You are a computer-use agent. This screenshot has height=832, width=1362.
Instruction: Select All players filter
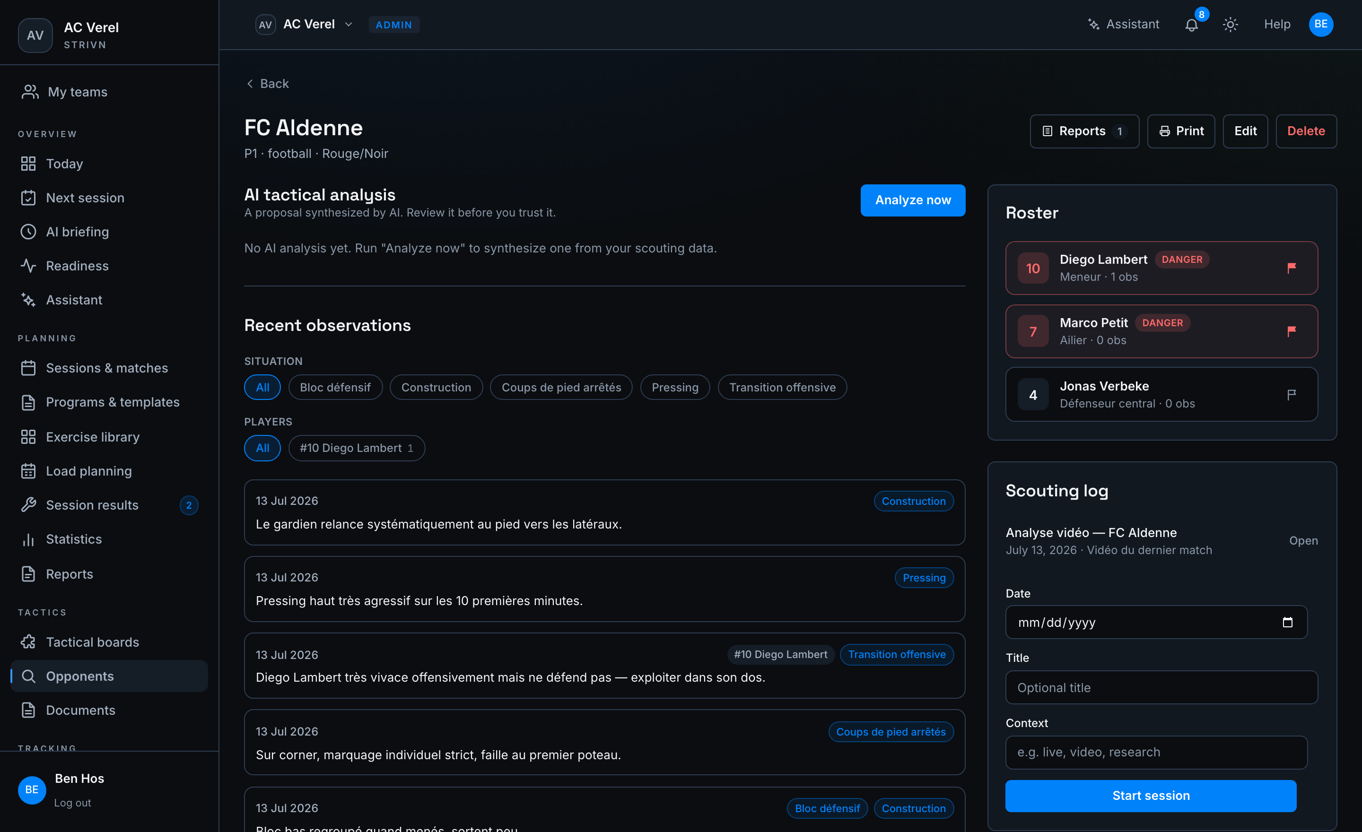click(x=262, y=448)
